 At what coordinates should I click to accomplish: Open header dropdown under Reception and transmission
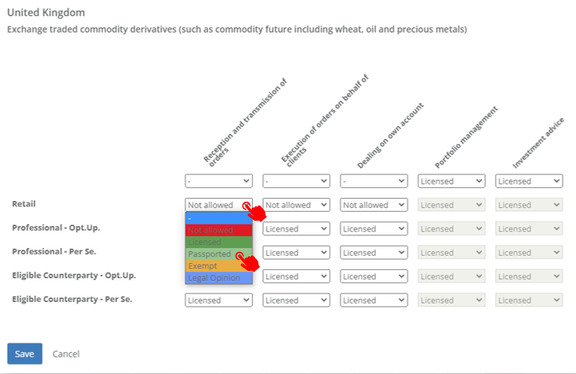pos(218,181)
